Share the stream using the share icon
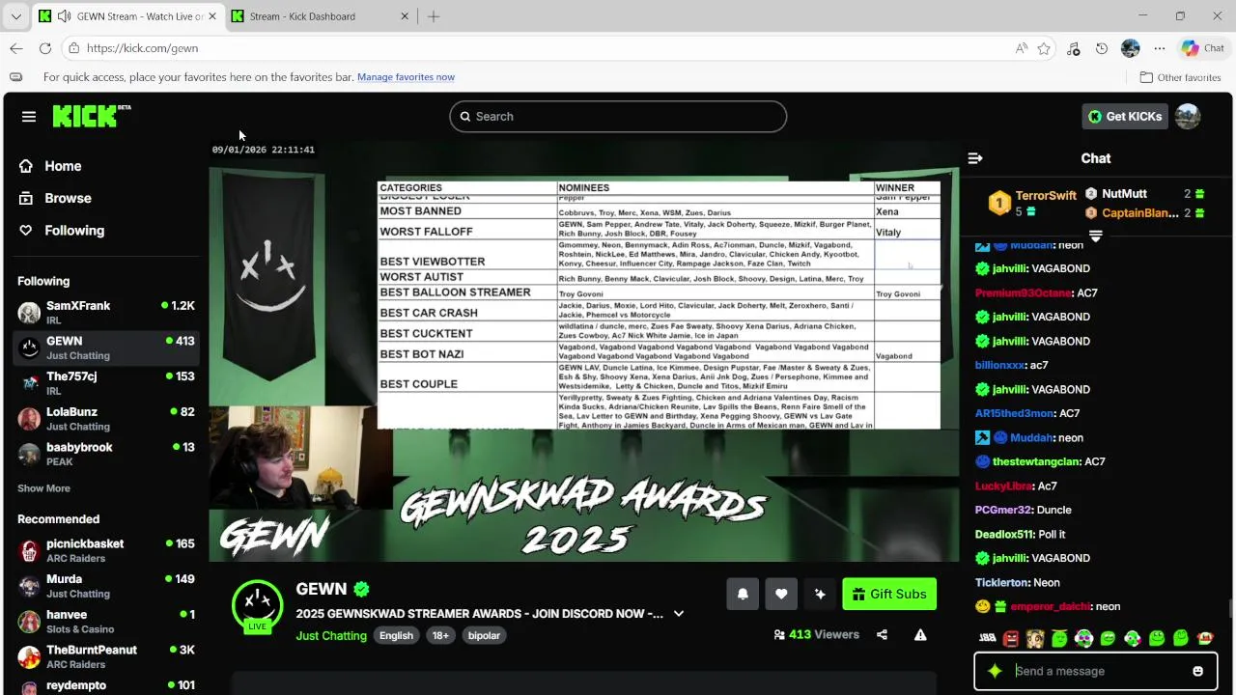Screen dimensions: 1236x695 pos(882,634)
